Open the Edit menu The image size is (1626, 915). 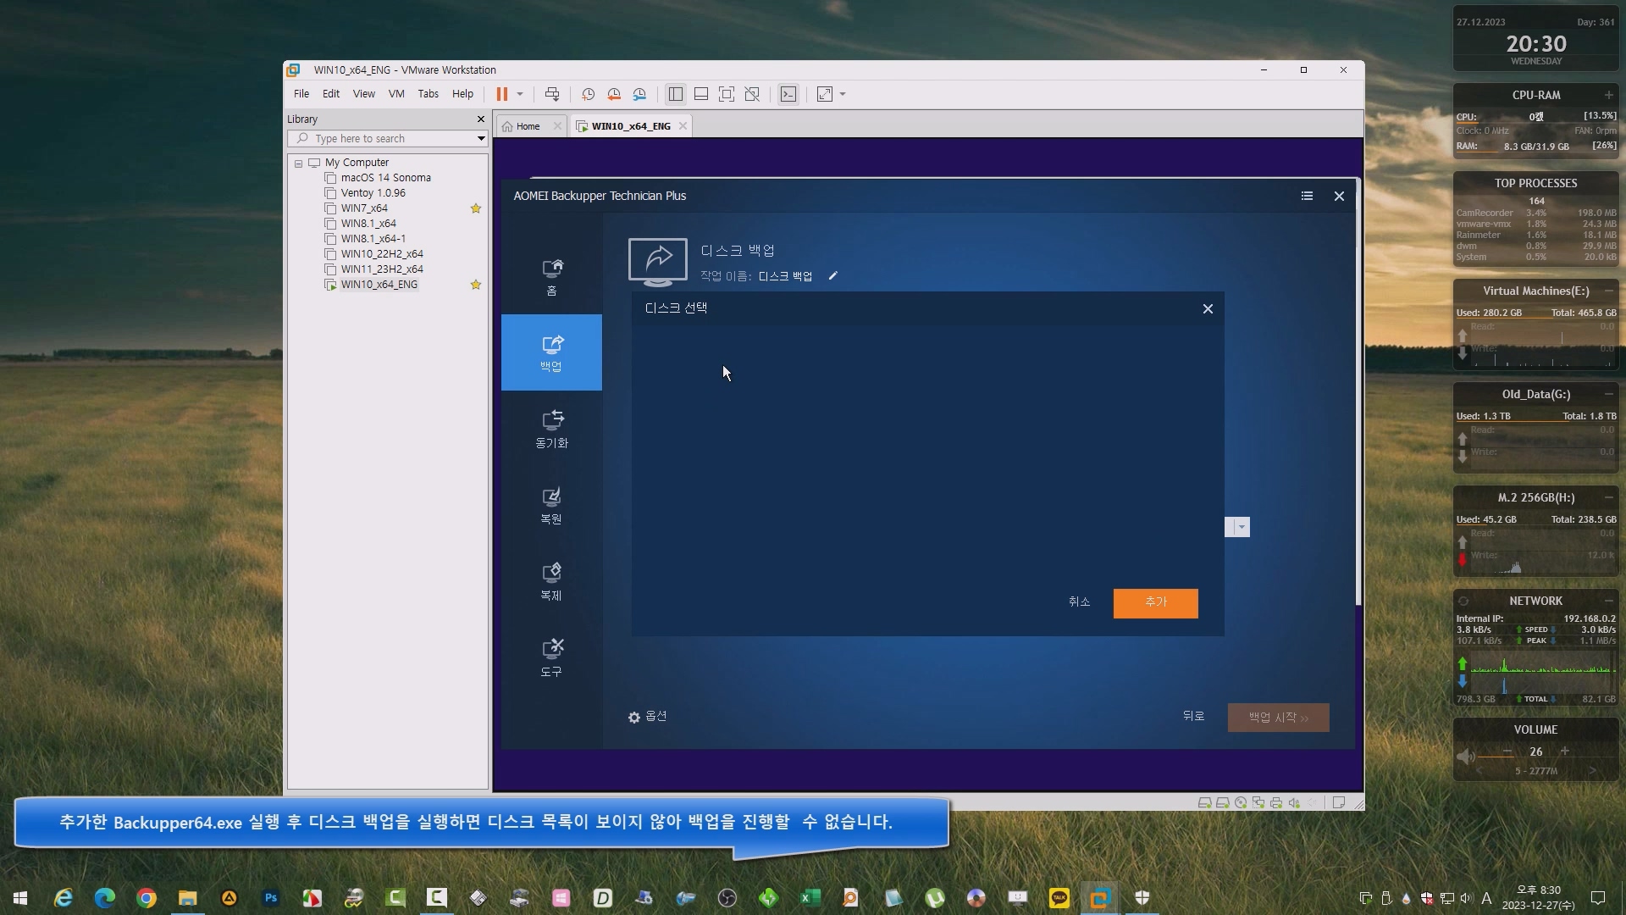(331, 94)
